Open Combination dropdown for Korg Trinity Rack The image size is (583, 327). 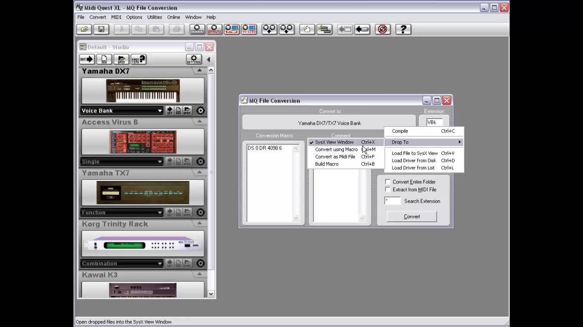[x=122, y=263]
